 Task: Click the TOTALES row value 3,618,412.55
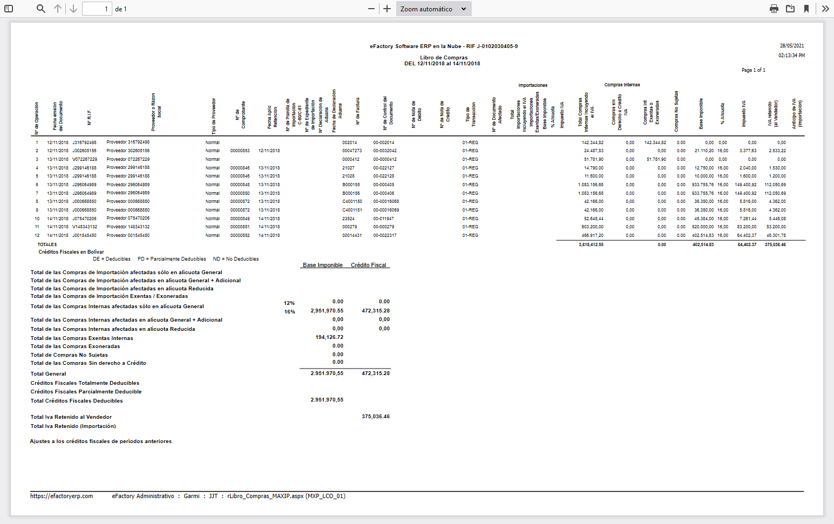(x=592, y=244)
